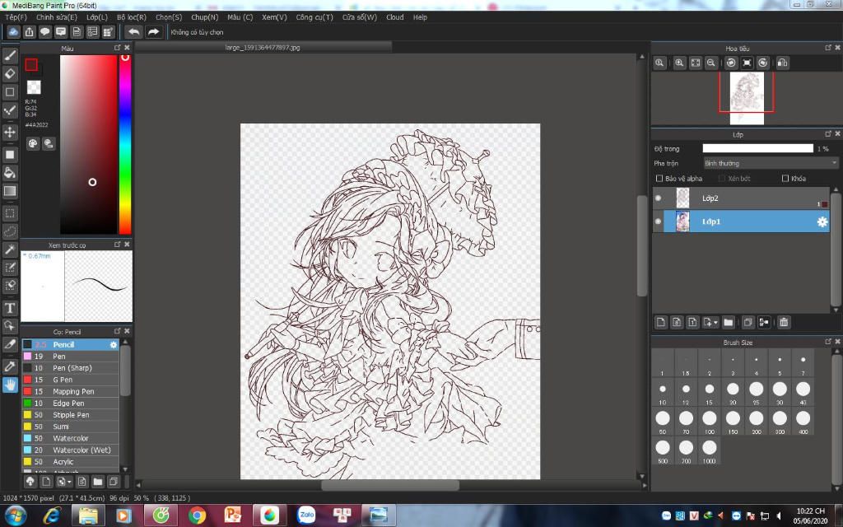Screen dimensions: 843x527
Task: Toggle visibility of layer Lớp2
Action: pyautogui.click(x=658, y=198)
